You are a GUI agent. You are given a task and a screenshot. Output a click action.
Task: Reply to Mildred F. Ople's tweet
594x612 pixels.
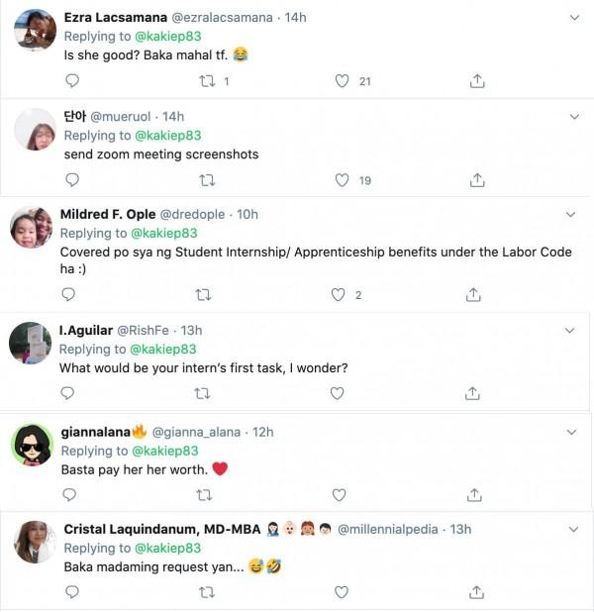pos(69,294)
